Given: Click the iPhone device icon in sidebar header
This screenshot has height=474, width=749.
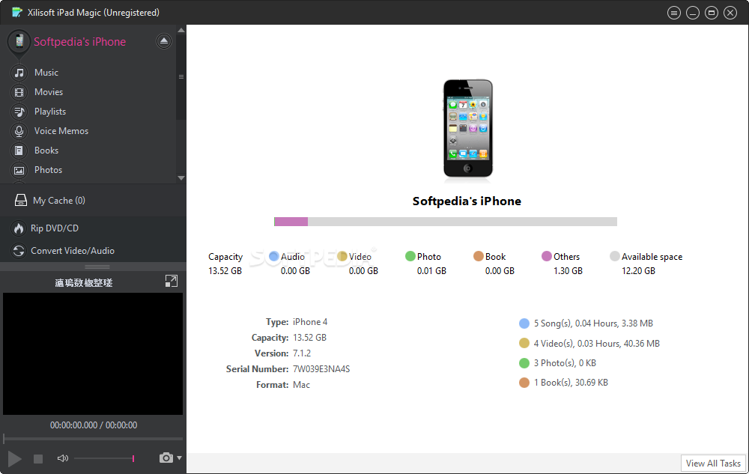Looking at the screenshot, I should point(19,42).
